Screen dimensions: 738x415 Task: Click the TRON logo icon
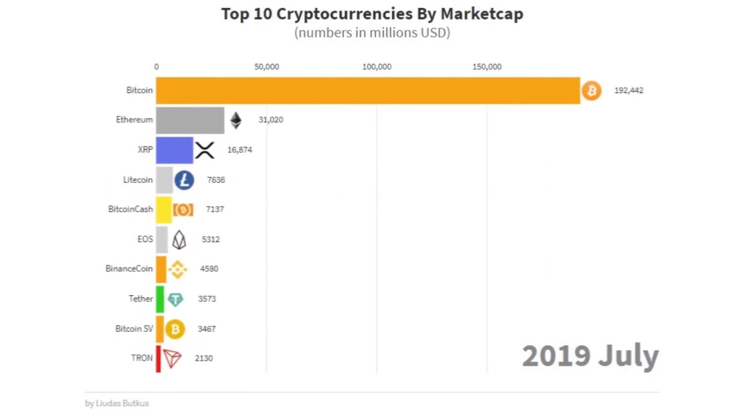172,359
